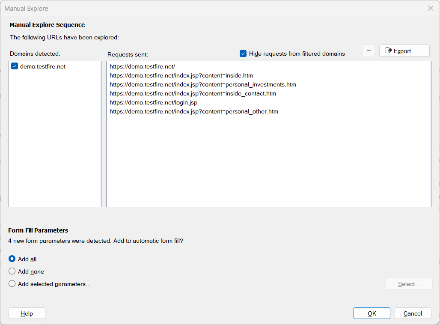Open the Help button

pos(27,313)
